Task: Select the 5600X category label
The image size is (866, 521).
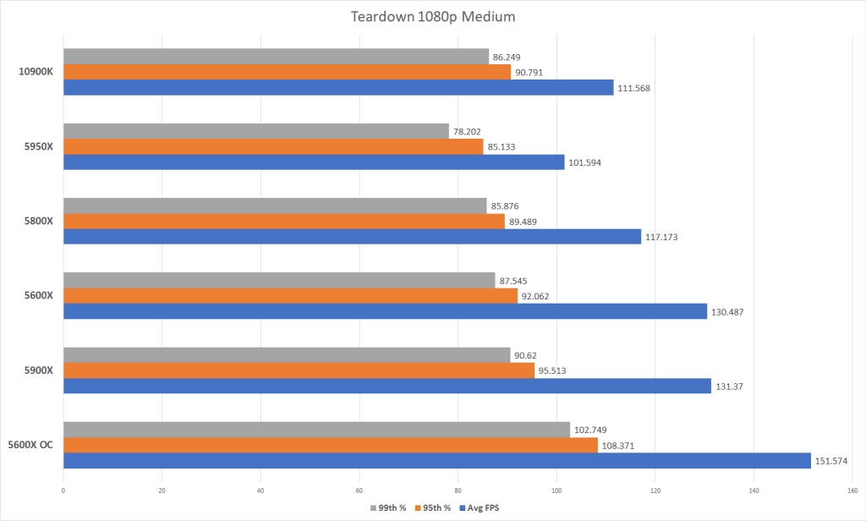Action: 39,295
